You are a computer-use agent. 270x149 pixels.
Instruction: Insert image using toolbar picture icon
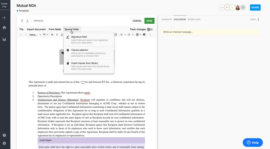click(x=144, y=35)
